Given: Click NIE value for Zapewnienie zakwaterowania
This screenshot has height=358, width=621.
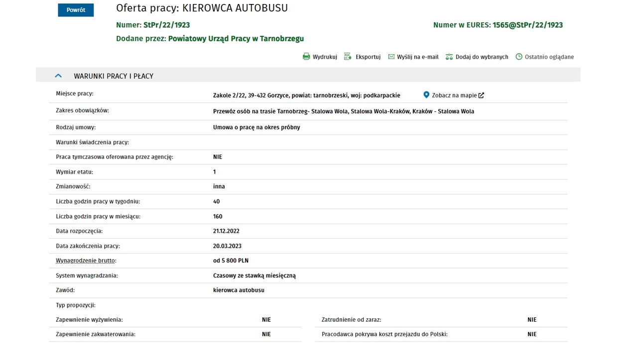Looking at the screenshot, I should 266,334.
